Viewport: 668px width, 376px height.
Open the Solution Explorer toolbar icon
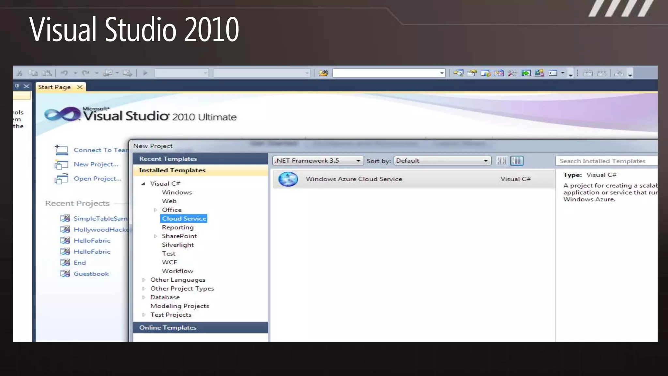click(458, 73)
